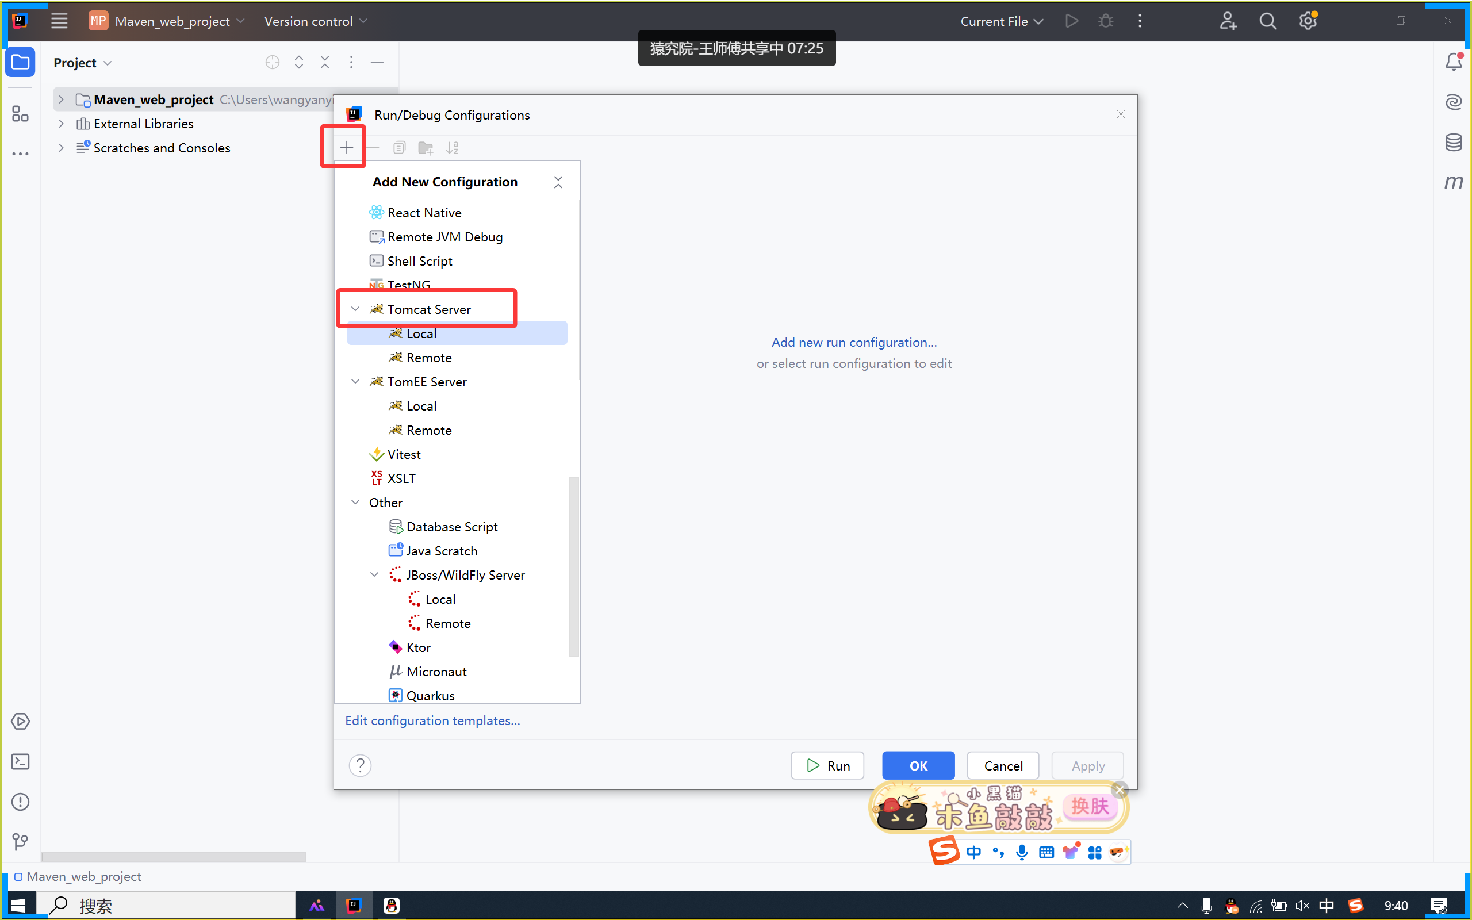Open the Problems tool window icon

coord(20,802)
